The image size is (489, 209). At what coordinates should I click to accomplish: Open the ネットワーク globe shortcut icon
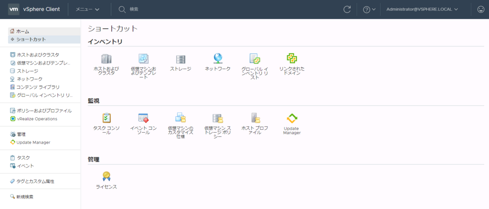click(218, 59)
